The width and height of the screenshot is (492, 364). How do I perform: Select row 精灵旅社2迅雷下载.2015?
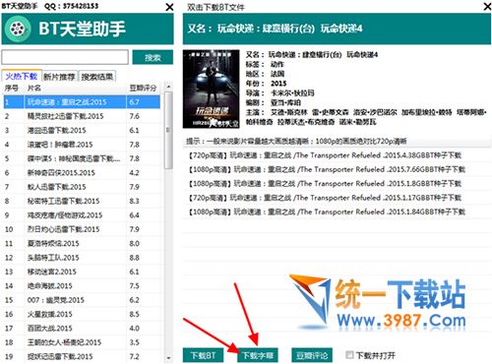click(82, 116)
